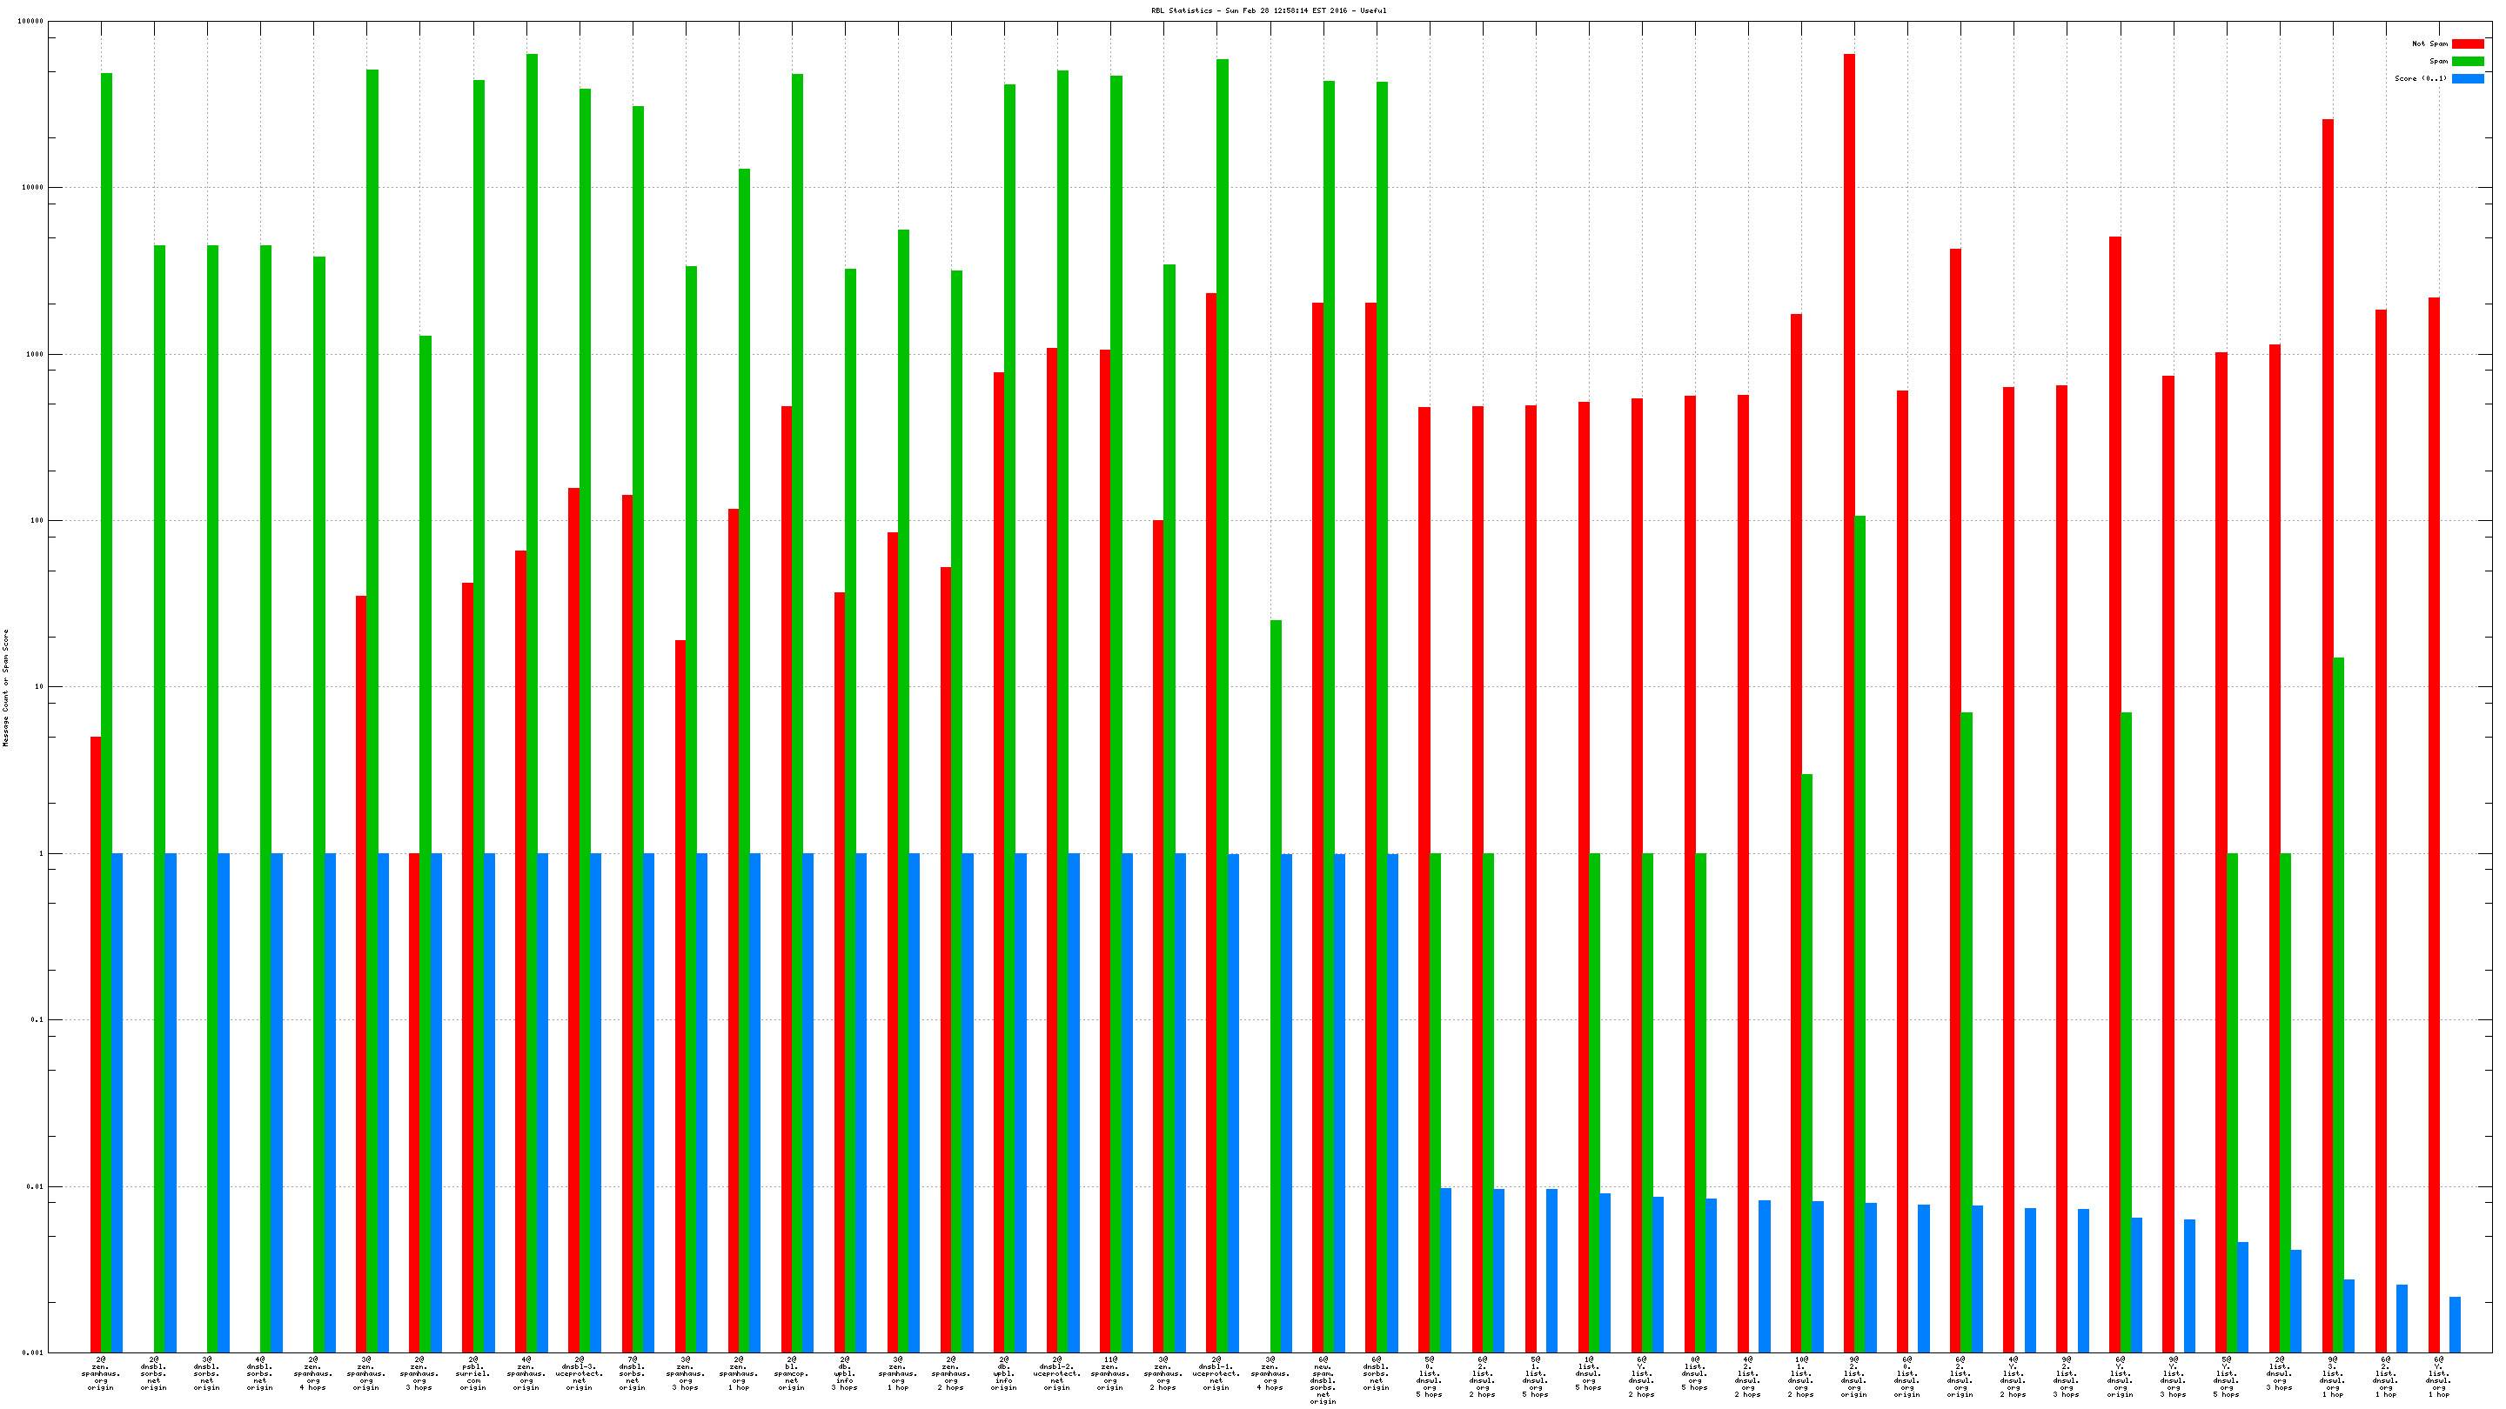This screenshot has height=1409, width=2506.
Task: Click the RBL Statistics chart title
Action: tap(1269, 10)
